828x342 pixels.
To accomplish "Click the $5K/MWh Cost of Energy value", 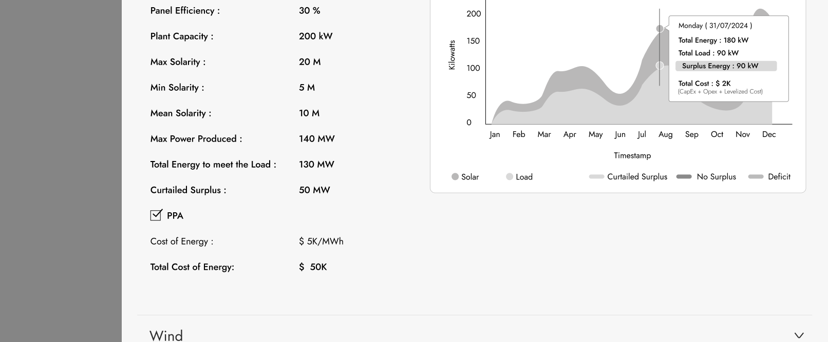I will tap(321, 242).
